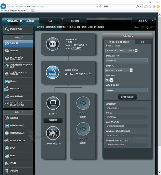161x175 pixels.
Task: Switch to the status tab in system info
Action: [x=142, y=42]
